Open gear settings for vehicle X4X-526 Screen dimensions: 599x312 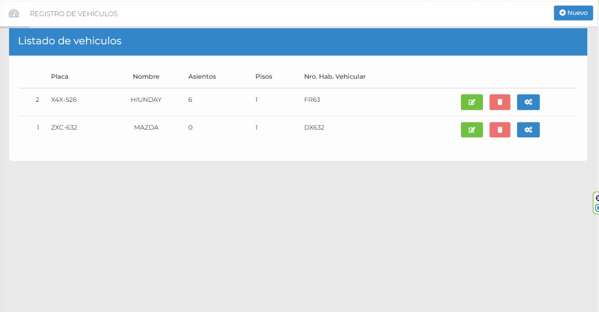[x=528, y=102]
